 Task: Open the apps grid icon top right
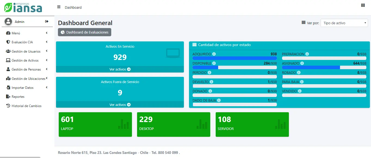(363, 5)
